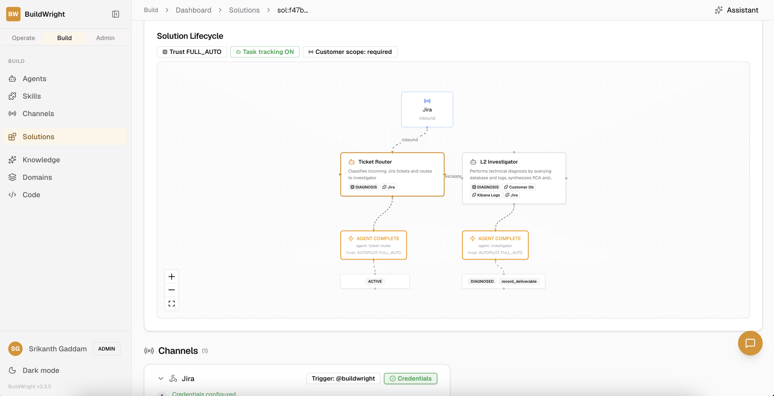Click the Jira webhook icon in Channels

[x=173, y=378]
